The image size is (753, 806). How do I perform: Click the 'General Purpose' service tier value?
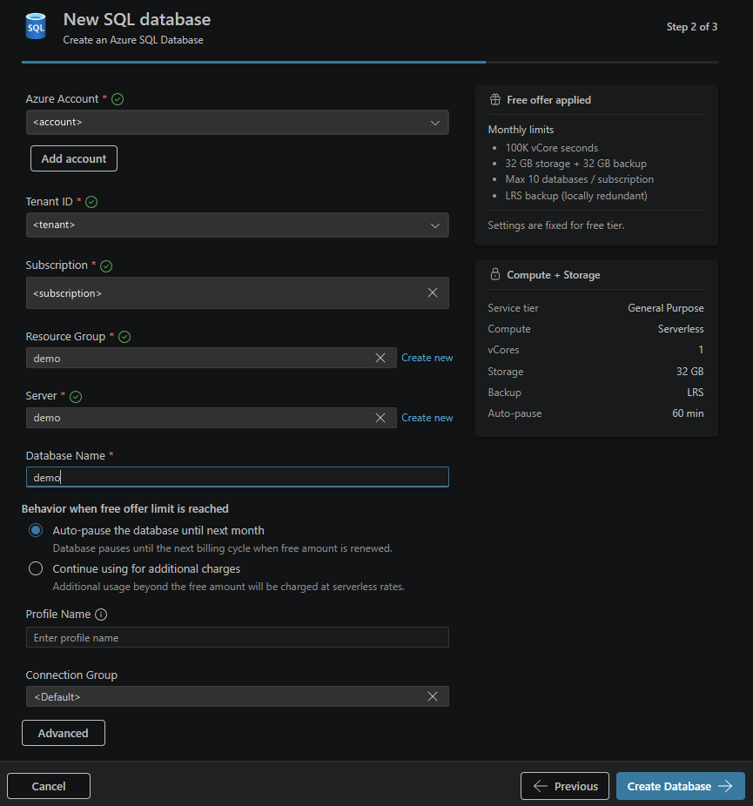pyautogui.click(x=666, y=308)
